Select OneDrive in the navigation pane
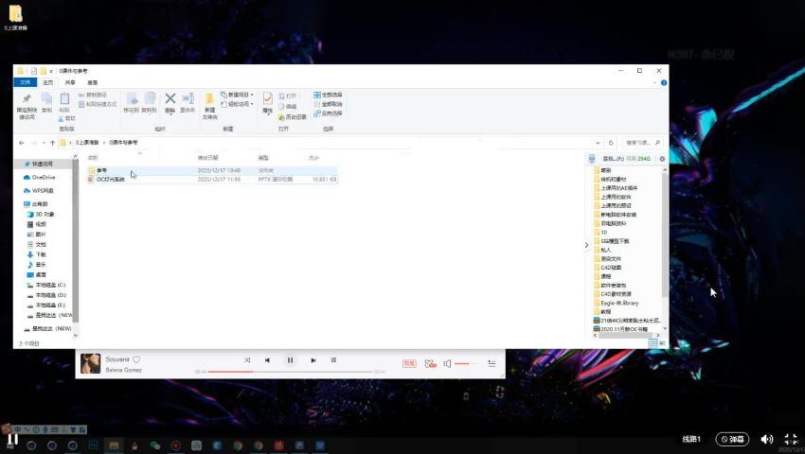The height and width of the screenshot is (454, 805). (40, 178)
